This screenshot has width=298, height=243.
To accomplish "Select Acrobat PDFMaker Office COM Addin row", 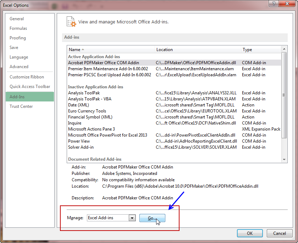I will click(103, 63).
